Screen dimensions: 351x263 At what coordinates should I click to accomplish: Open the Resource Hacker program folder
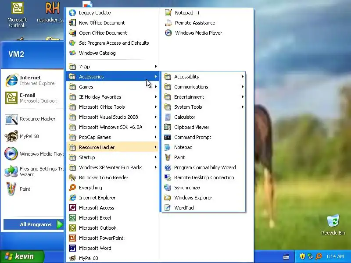pyautogui.click(x=113, y=147)
